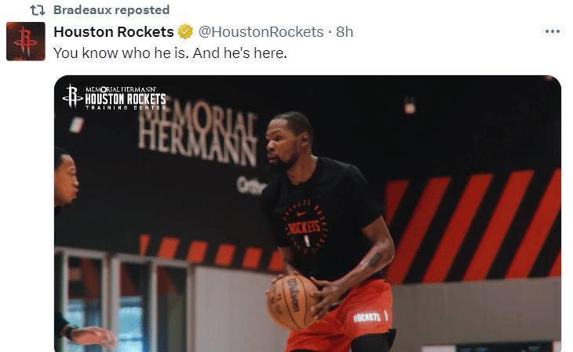Click the gold verified badge

click(185, 32)
